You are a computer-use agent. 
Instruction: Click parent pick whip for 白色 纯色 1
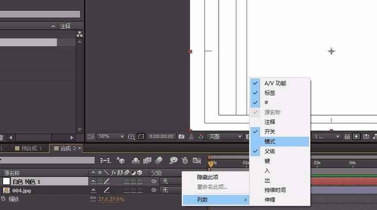[154, 181]
